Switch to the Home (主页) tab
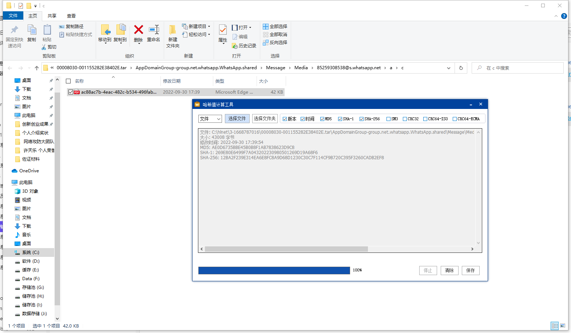571x333 pixels. pos(33,16)
